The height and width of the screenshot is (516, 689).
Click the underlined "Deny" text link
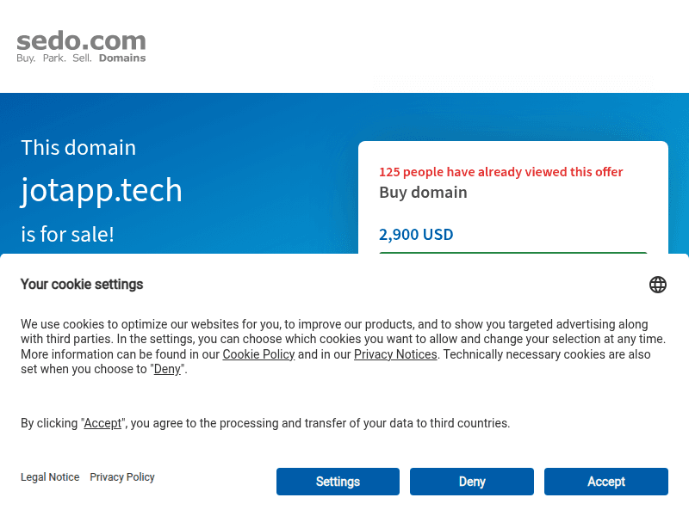pyautogui.click(x=167, y=369)
